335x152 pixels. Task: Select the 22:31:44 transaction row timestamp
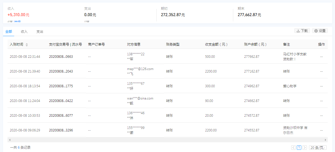coord(25,57)
